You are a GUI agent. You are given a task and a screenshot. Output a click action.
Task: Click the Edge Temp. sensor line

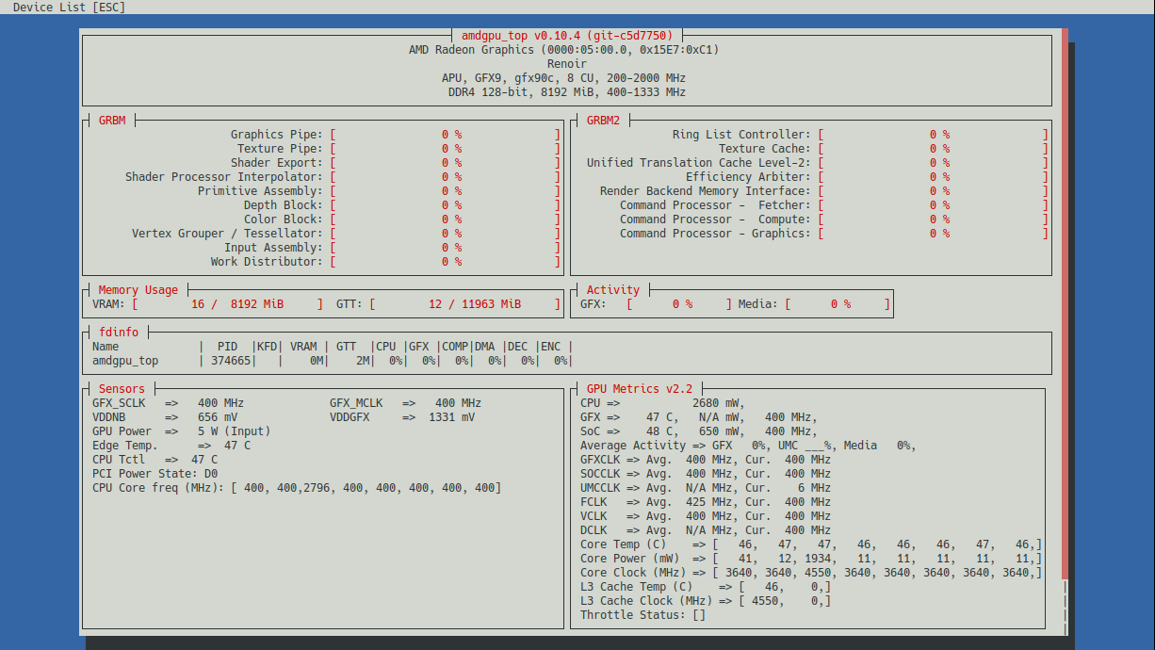coord(171,446)
